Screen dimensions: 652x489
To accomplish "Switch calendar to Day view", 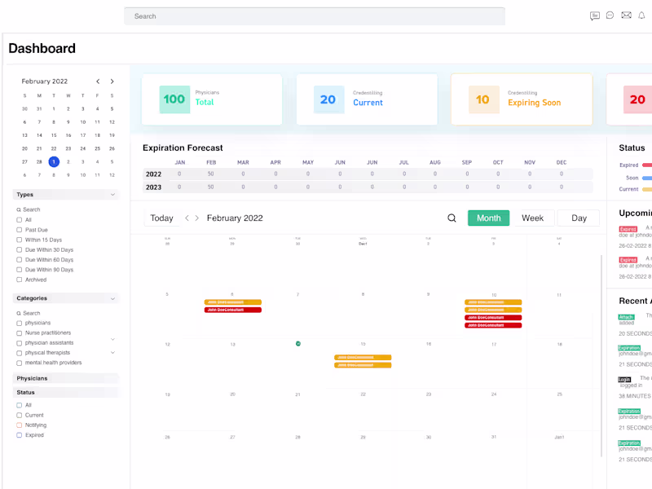I will (579, 218).
